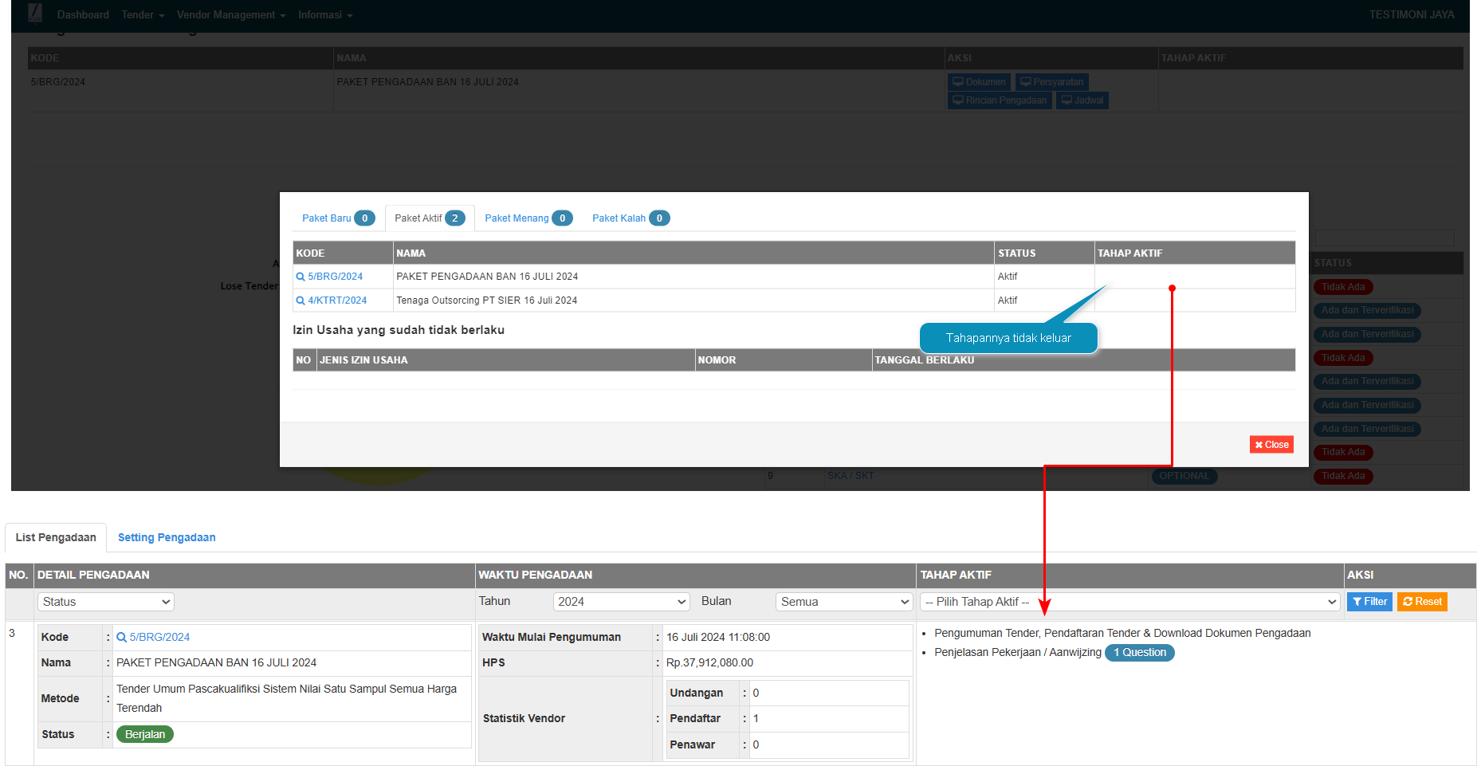1481x766 pixels.
Task: Select the Paket Menang tab
Action: point(528,218)
